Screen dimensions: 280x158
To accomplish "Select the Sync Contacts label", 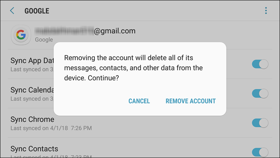I will (x=34, y=149).
